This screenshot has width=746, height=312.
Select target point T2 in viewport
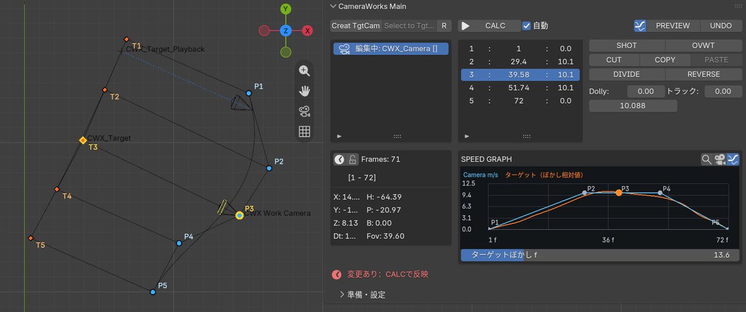point(104,90)
